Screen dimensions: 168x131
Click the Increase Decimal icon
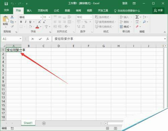click(79, 27)
